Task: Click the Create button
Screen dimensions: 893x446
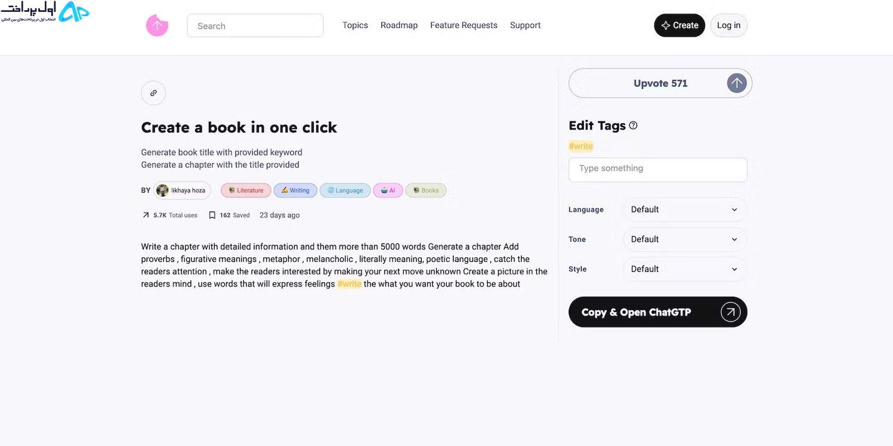Action: (x=679, y=25)
